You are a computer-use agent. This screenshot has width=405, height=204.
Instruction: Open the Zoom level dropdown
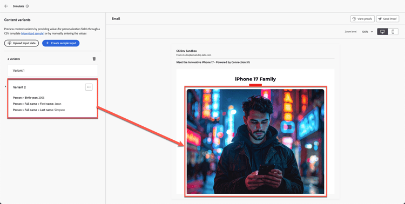pyautogui.click(x=367, y=32)
